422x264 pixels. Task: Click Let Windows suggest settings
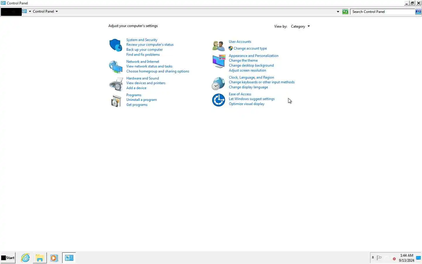252,99
